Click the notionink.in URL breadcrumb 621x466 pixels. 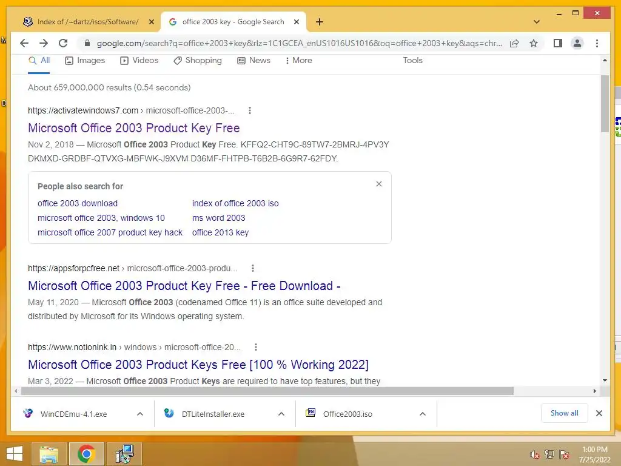point(134,347)
